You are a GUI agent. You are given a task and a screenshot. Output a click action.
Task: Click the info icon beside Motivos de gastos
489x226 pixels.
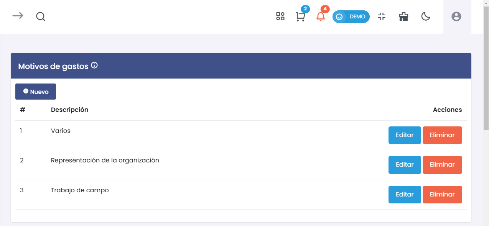pyautogui.click(x=94, y=66)
